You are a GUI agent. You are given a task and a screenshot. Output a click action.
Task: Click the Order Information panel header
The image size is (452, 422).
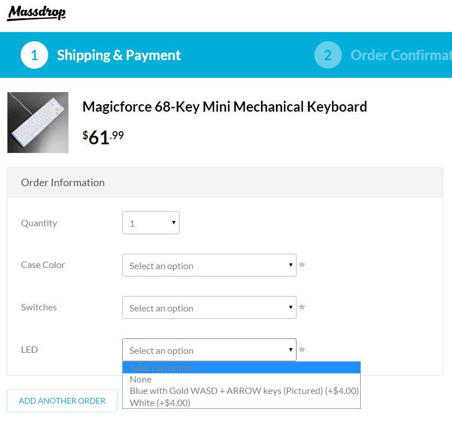pos(225,183)
